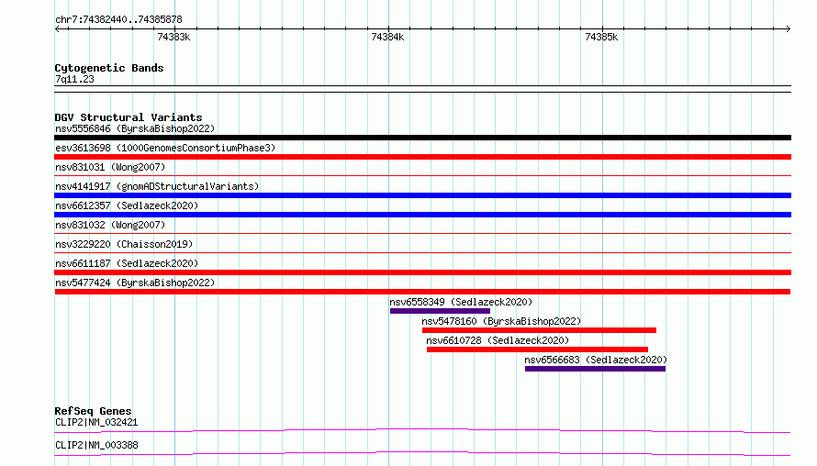This screenshot has height=466, width=817.
Task: Click the left arrow of the ruler
Action: tap(57, 29)
